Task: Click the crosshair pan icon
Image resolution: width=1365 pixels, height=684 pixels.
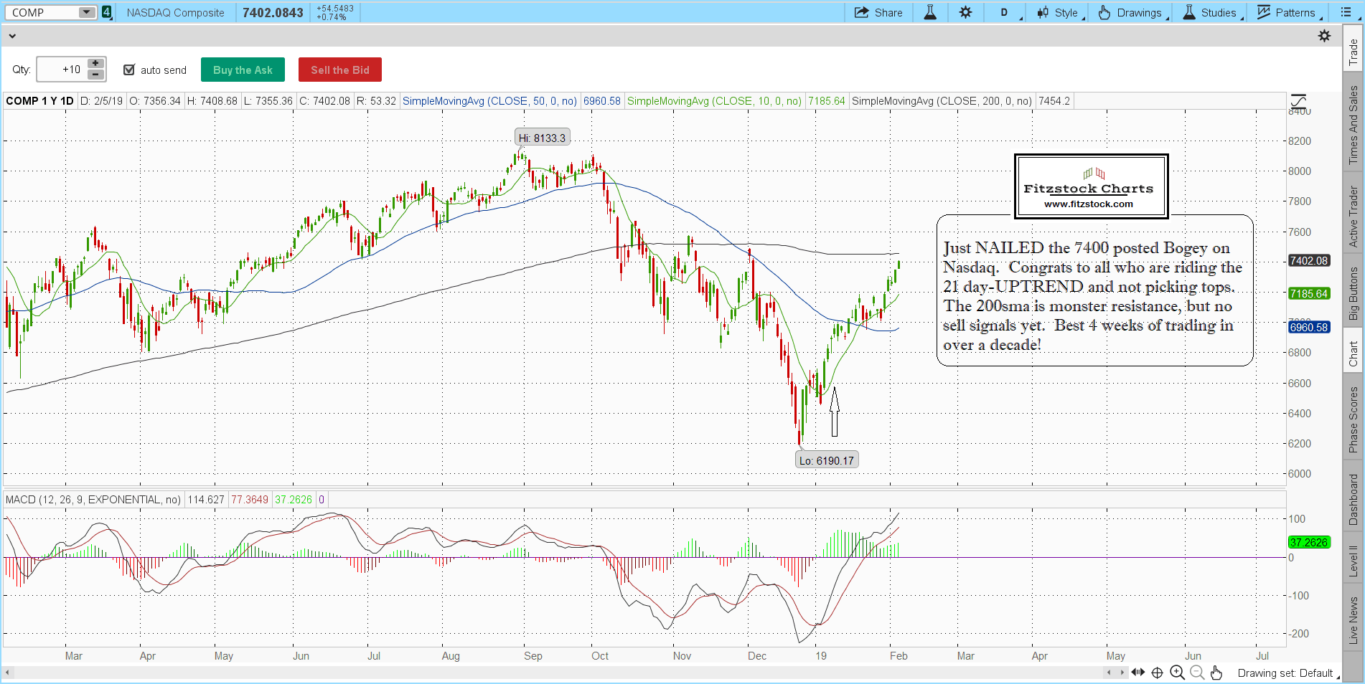Action: [x=1157, y=673]
